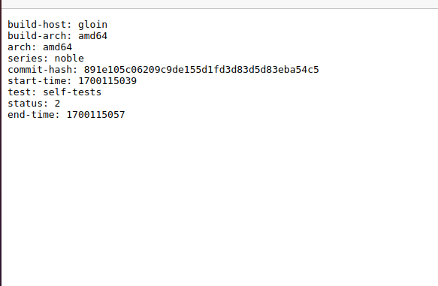The width and height of the screenshot is (438, 286).
Task: Click the build-arch amd64 line
Action: pos(57,36)
